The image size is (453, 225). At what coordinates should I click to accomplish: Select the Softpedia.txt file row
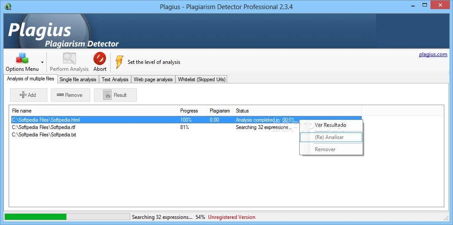pos(186,135)
